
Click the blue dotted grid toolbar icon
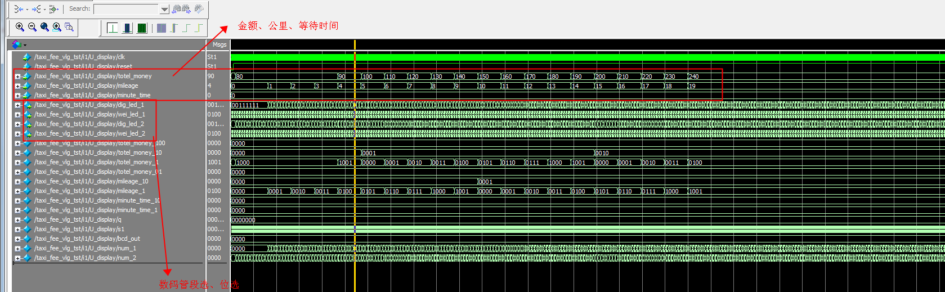point(162,28)
